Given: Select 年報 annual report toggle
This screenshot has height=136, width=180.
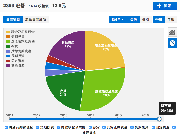Looking at the screenshot, I should pyautogui.click(x=171, y=19).
